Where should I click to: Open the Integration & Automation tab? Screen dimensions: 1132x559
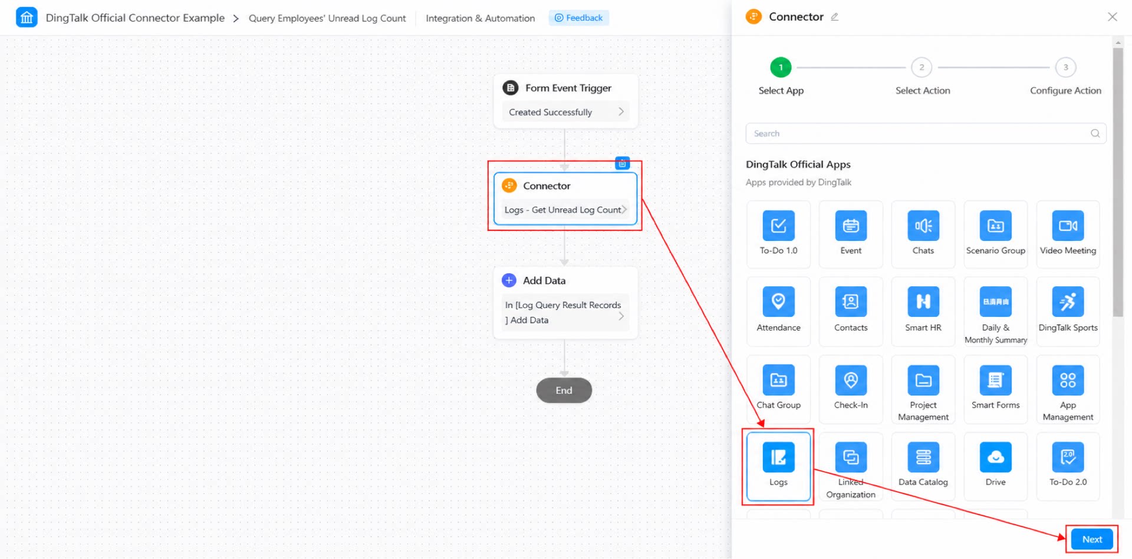(480, 18)
